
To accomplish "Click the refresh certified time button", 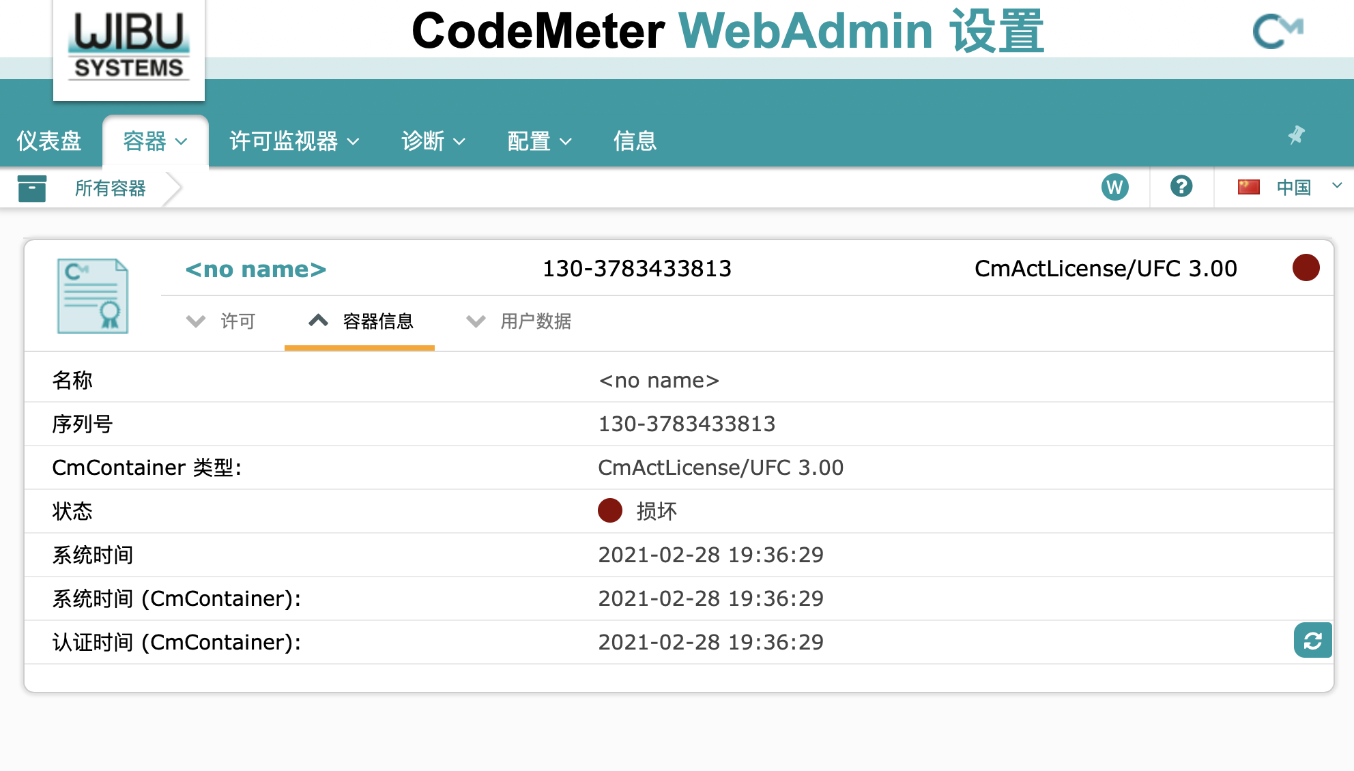I will click(1312, 641).
